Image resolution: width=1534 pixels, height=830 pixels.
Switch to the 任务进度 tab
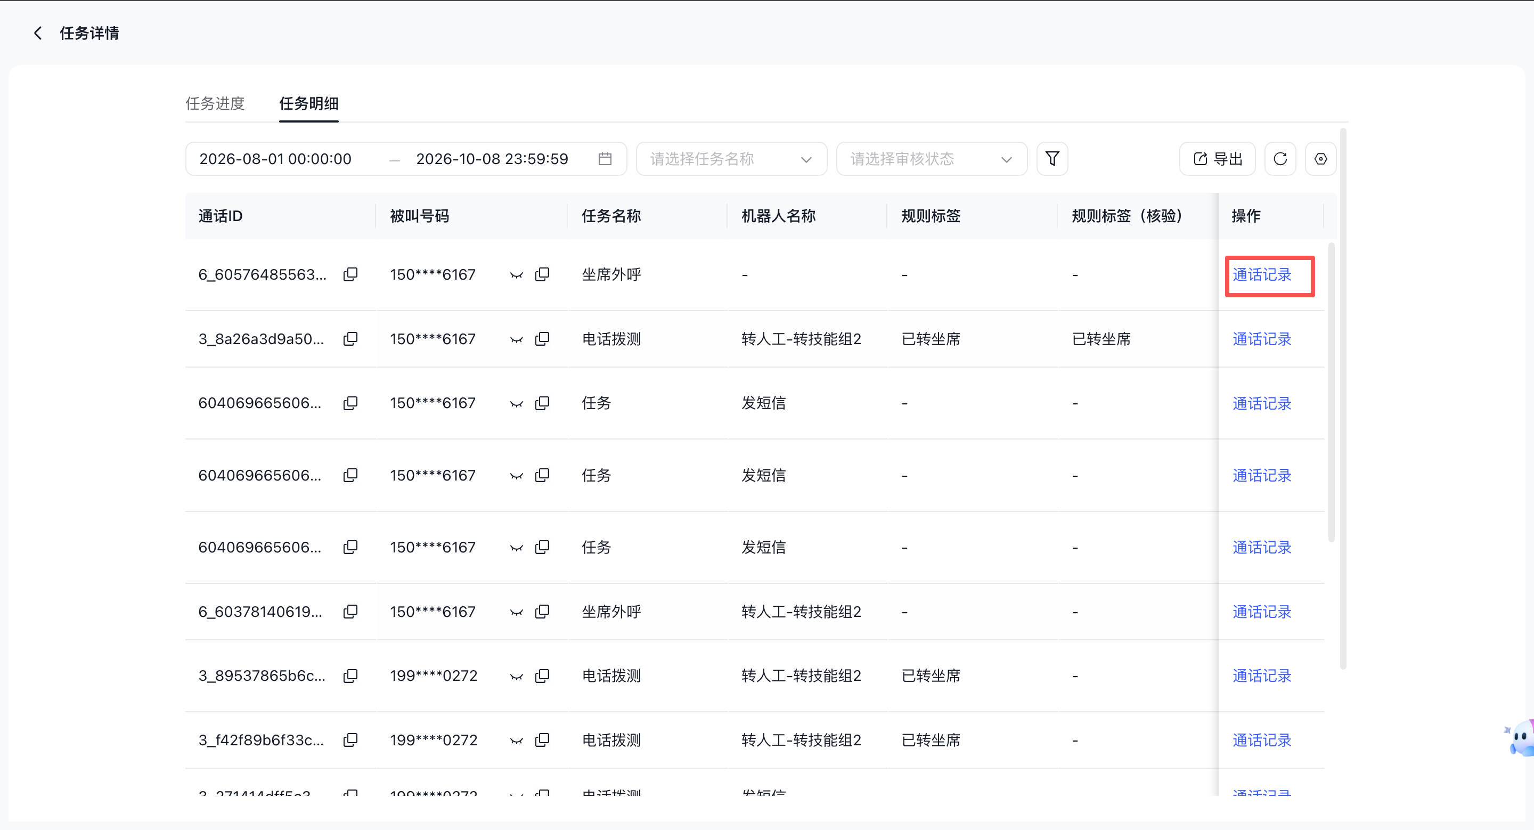point(215,103)
